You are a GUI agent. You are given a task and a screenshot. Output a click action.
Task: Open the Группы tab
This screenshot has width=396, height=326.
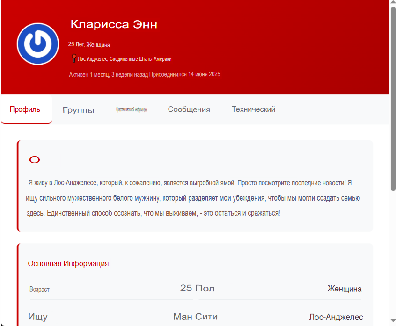click(x=78, y=110)
